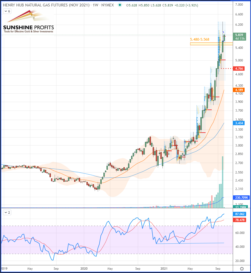Viewport: 251px width, 273px height.
Task: Click the C5.839 close value
Action: click(168, 5)
